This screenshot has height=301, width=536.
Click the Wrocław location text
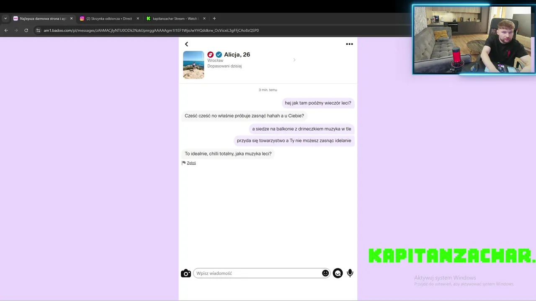coord(215,61)
